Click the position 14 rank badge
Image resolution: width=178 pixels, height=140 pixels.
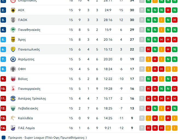coord(3,128)
